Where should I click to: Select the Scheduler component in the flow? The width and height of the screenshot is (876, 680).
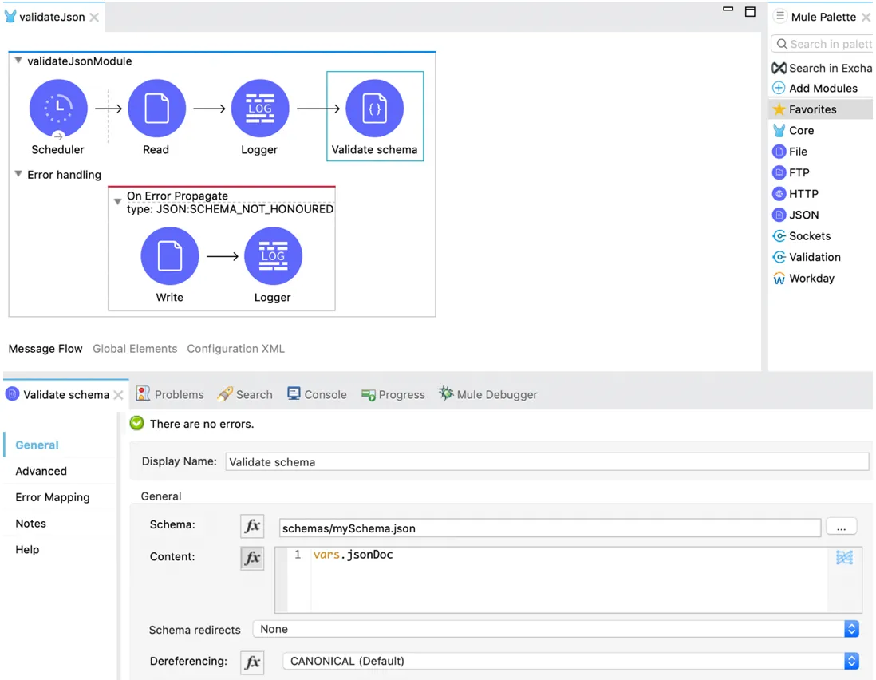click(58, 109)
